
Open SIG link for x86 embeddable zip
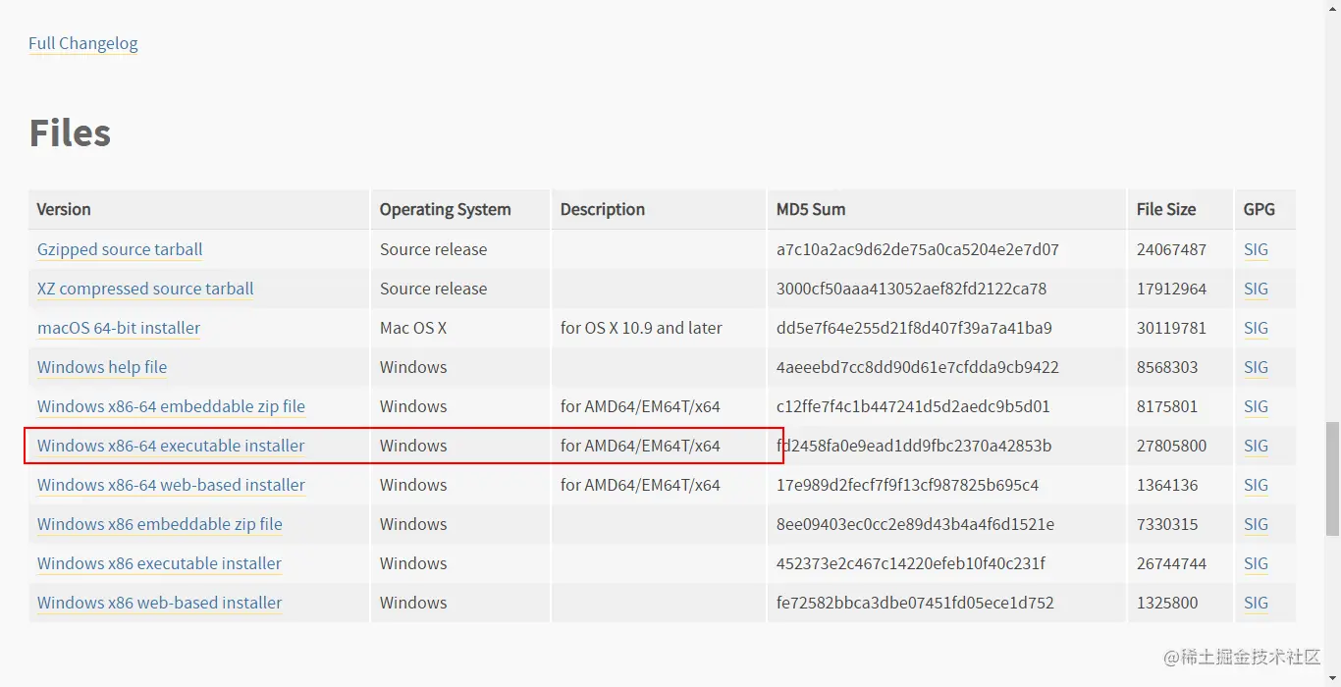(1256, 524)
